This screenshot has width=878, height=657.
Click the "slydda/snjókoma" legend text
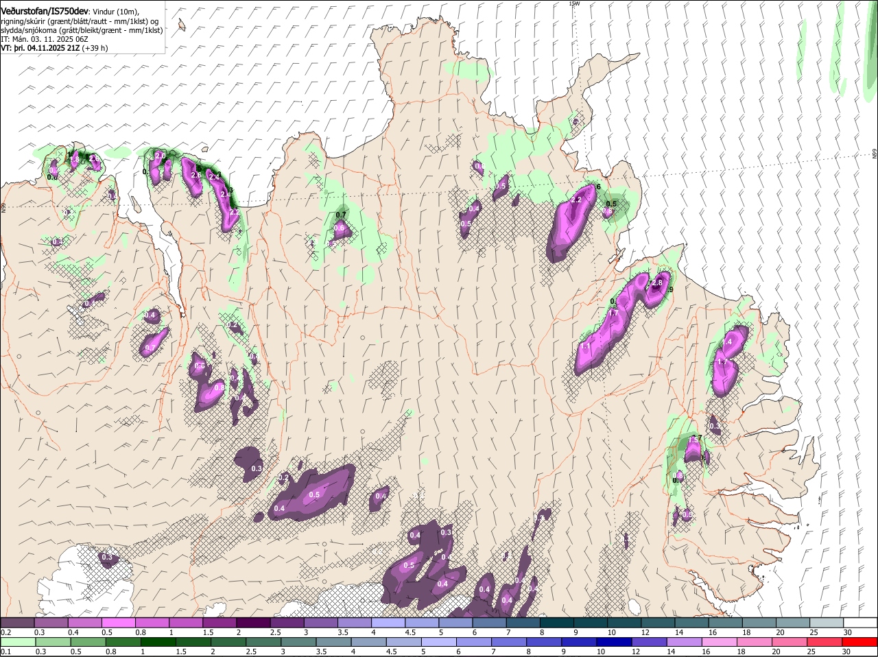[x=29, y=30]
